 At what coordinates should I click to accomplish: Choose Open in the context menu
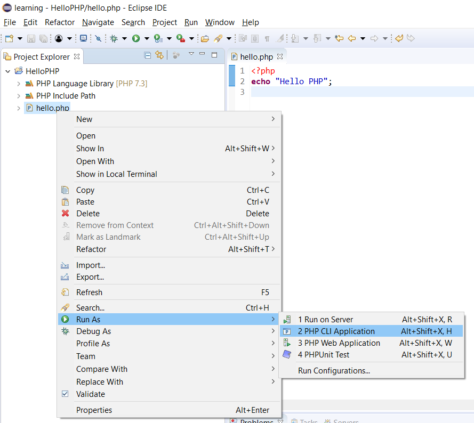170,136
